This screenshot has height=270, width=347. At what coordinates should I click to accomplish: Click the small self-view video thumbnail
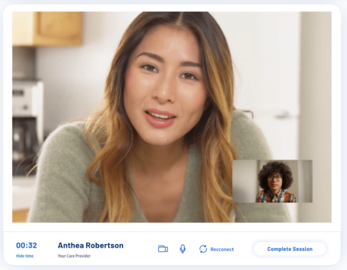point(272,181)
